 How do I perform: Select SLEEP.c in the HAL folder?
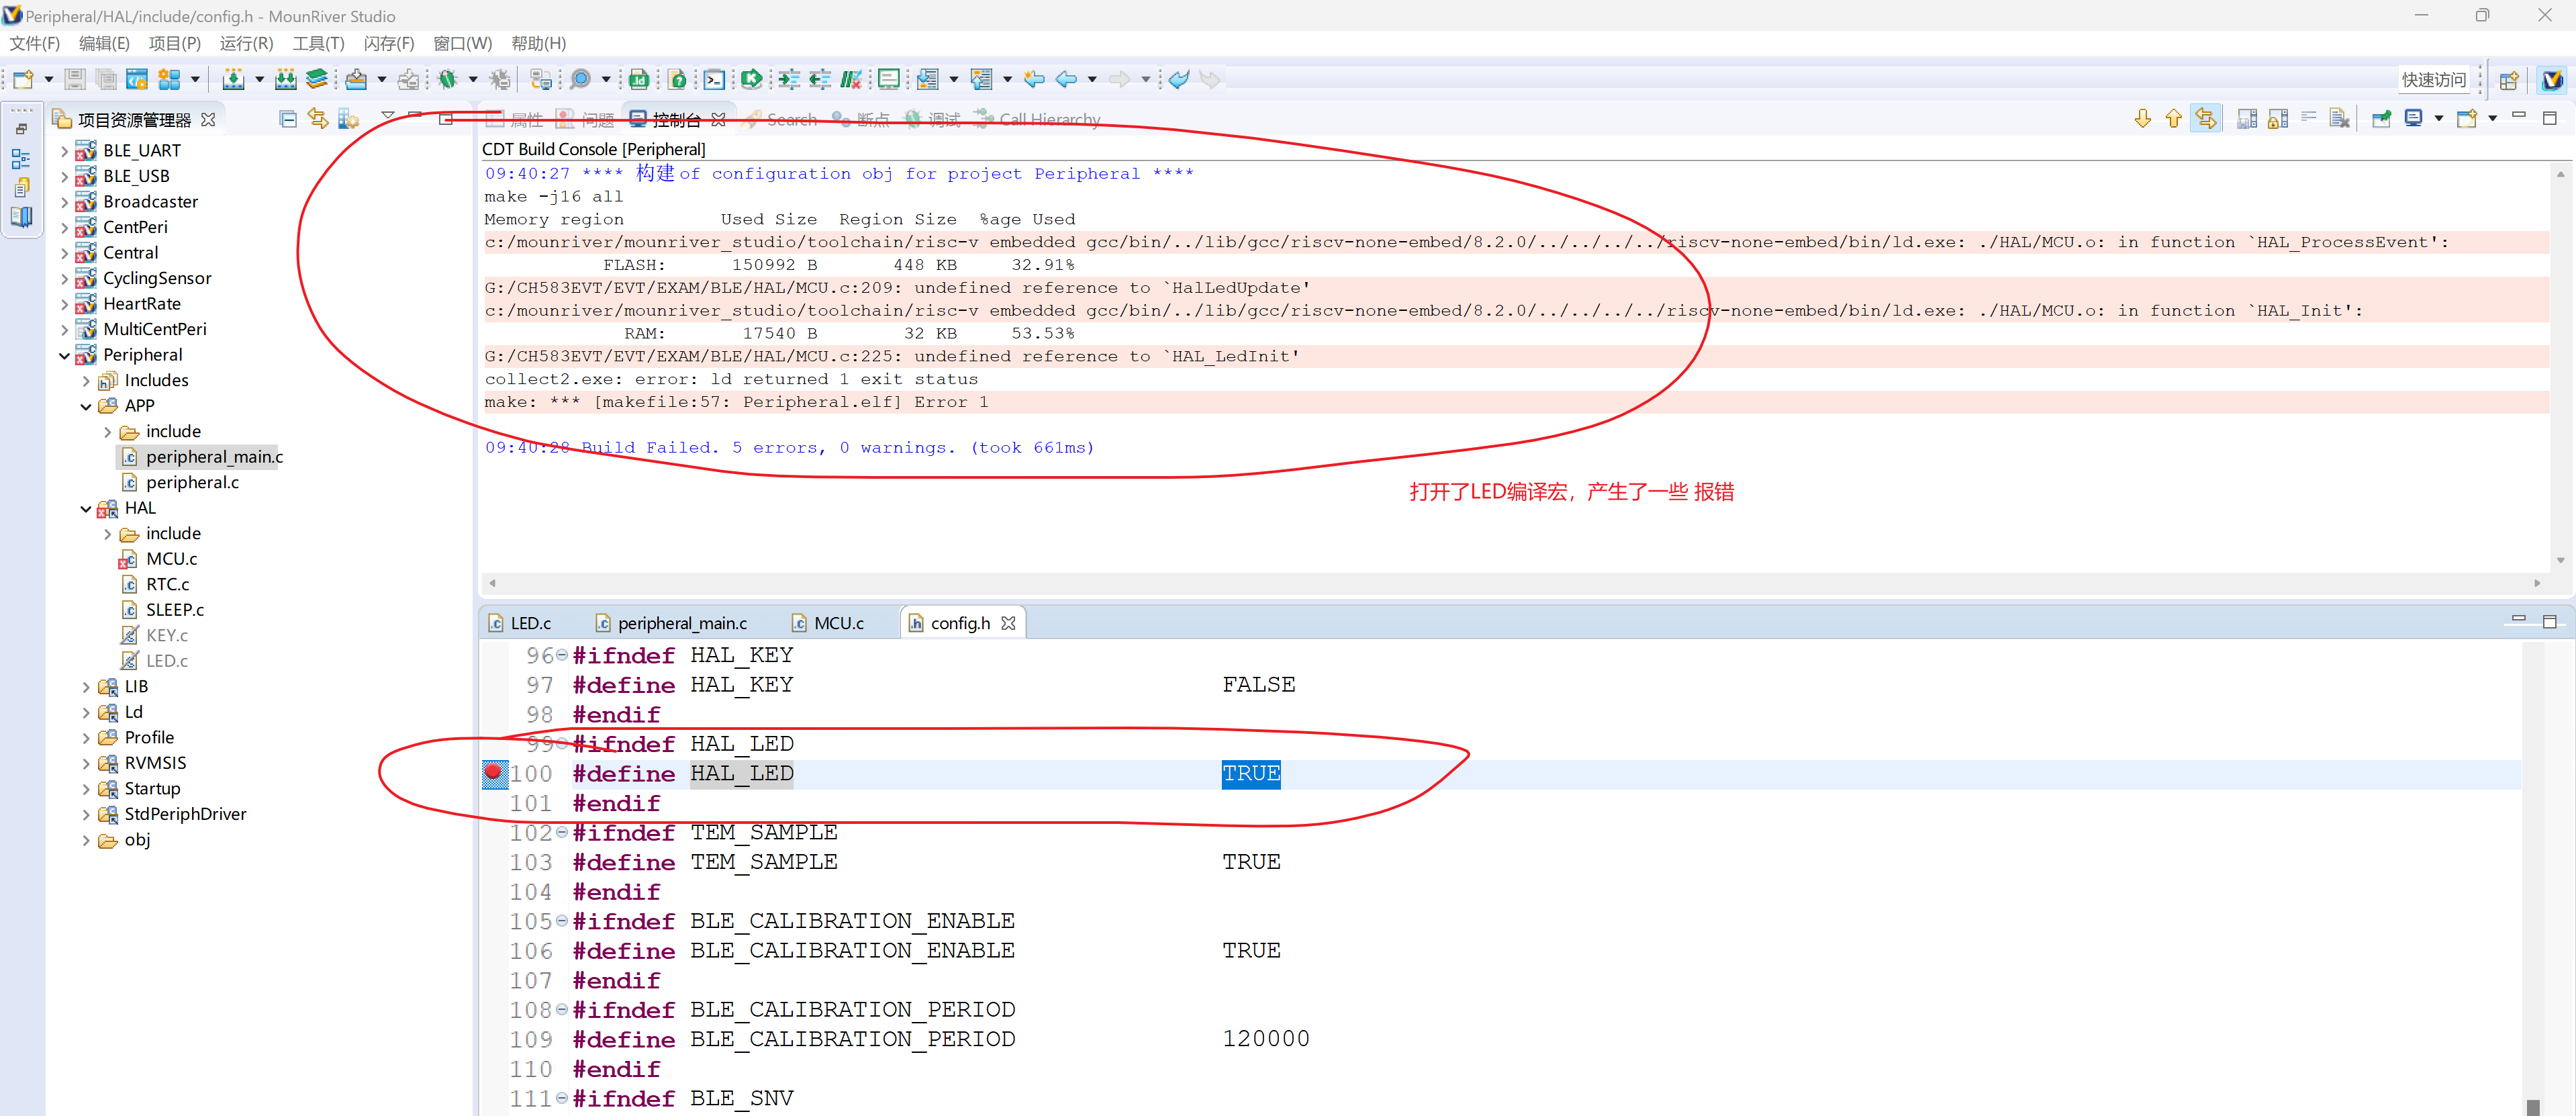(x=163, y=610)
